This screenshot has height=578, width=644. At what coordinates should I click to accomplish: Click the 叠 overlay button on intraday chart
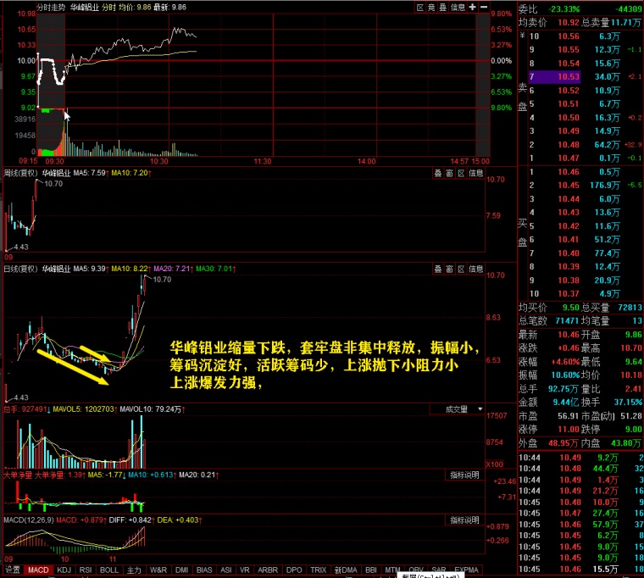(x=443, y=7)
